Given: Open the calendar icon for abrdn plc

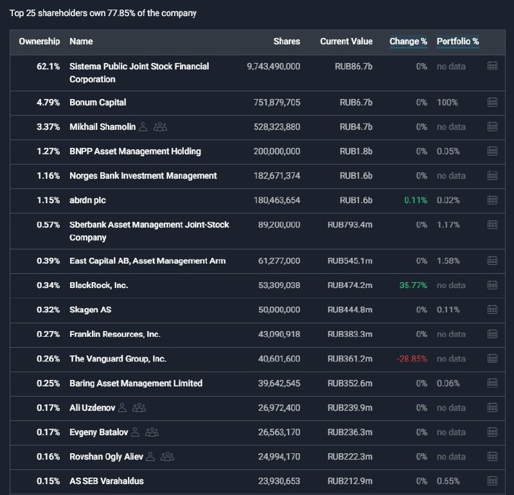Looking at the screenshot, I should (x=492, y=200).
